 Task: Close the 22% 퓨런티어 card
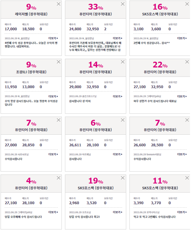pos(187,62)
